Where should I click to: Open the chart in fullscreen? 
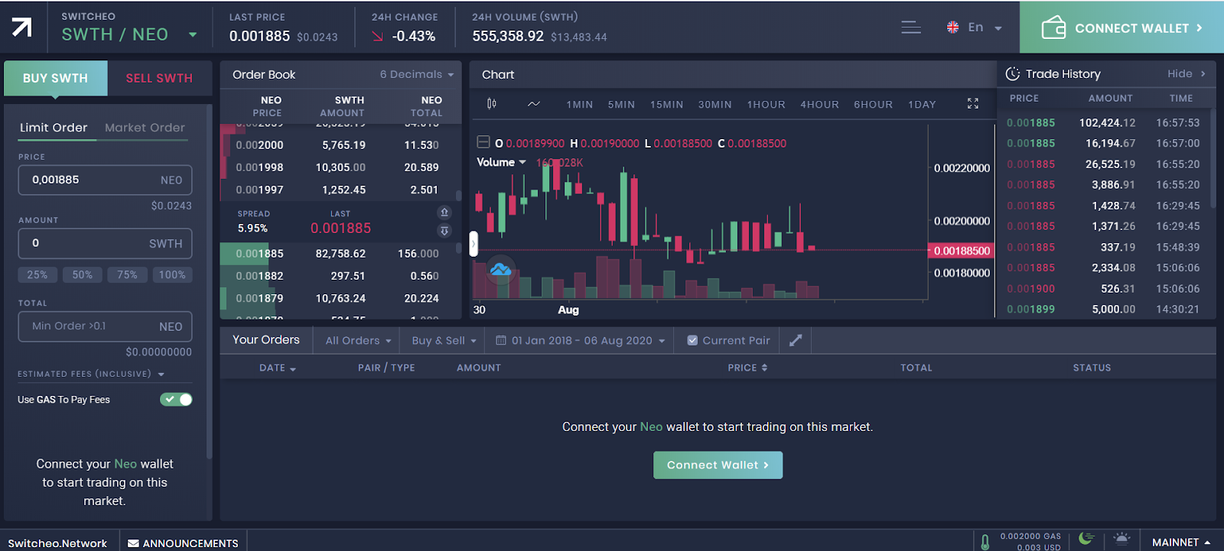pos(972,104)
